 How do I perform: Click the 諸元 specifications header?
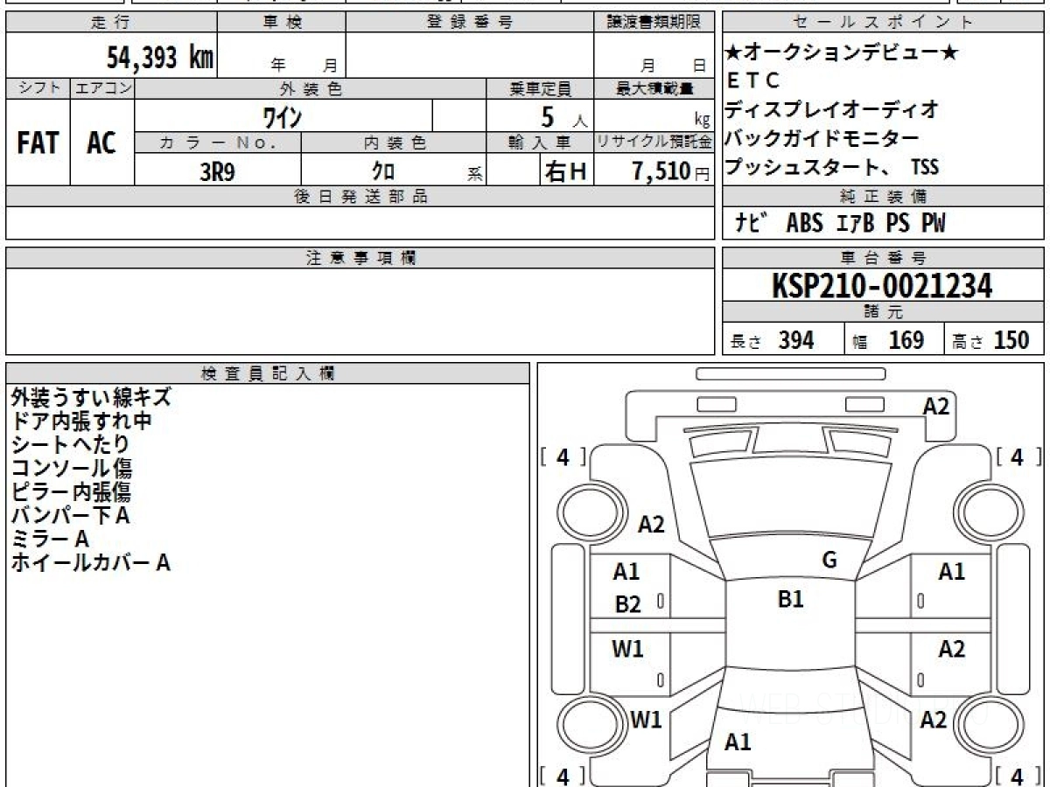click(883, 312)
